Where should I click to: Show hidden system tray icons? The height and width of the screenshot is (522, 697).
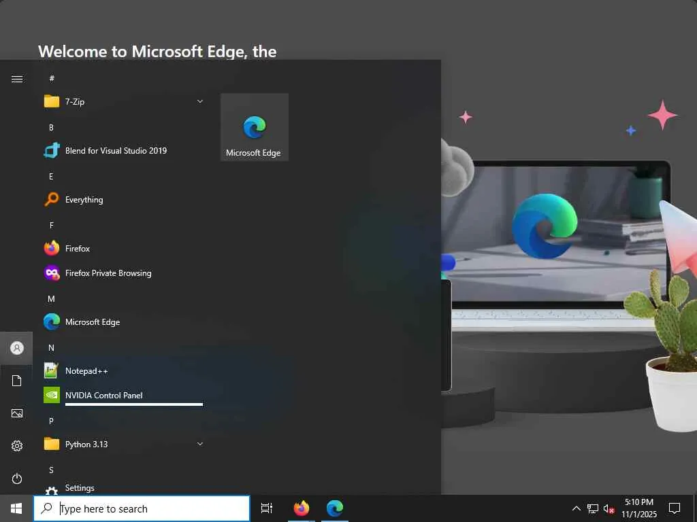click(576, 508)
